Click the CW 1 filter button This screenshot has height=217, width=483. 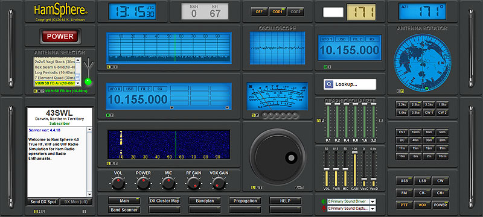pyautogui.click(x=429, y=113)
